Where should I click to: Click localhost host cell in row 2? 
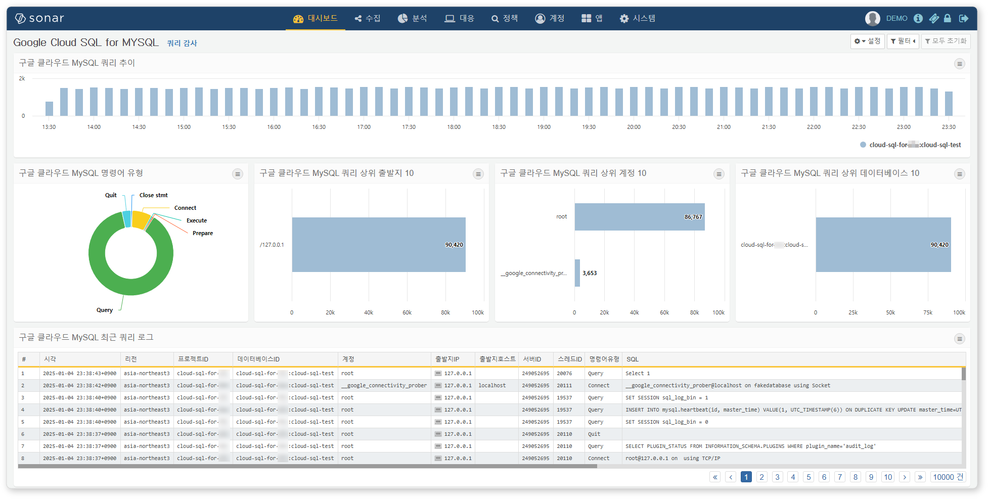[x=492, y=386]
